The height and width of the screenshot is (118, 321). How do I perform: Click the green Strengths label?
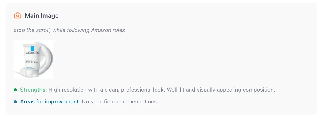click(33, 90)
